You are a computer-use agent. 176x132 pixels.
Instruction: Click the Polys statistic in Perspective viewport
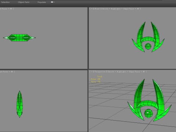click(x=96, y=79)
